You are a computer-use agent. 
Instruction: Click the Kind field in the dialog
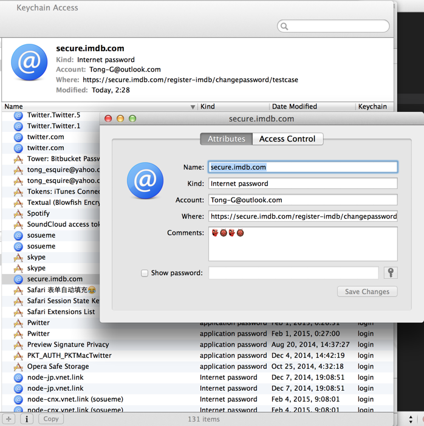[x=303, y=184]
